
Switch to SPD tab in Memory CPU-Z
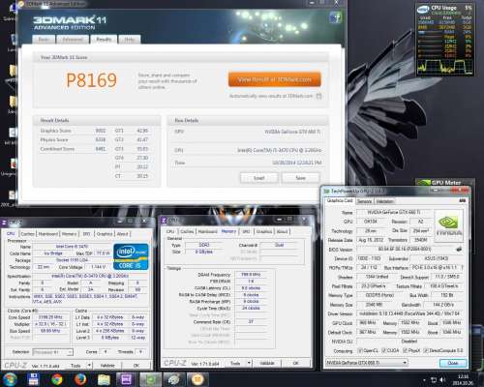[246, 231]
